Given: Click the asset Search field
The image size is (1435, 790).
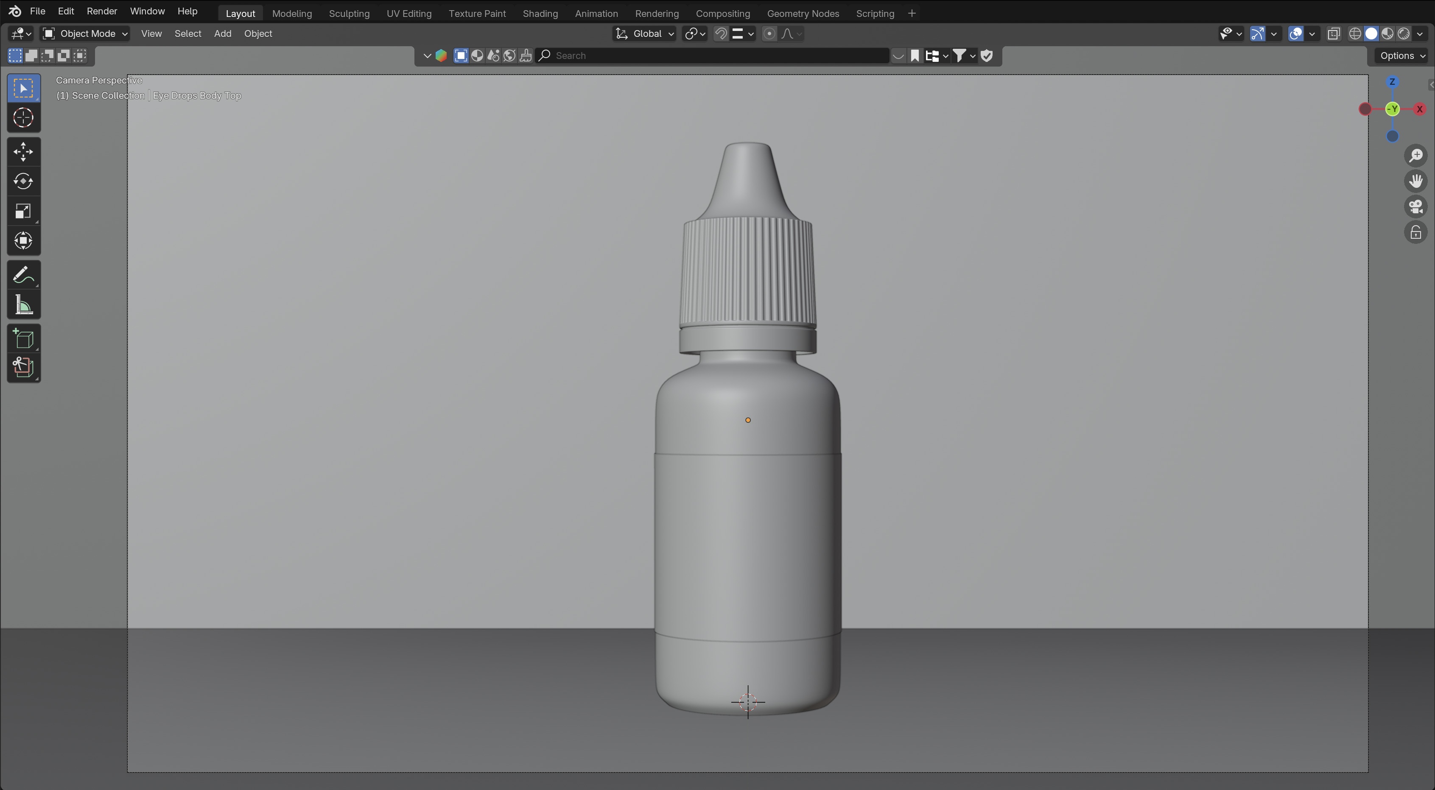Looking at the screenshot, I should tap(713, 56).
